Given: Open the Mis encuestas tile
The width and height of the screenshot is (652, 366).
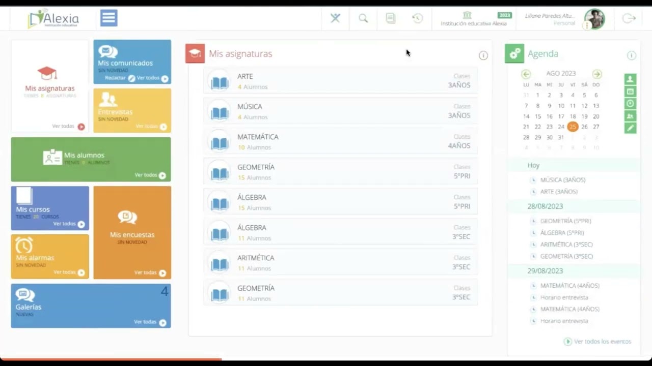Looking at the screenshot, I should click(132, 232).
